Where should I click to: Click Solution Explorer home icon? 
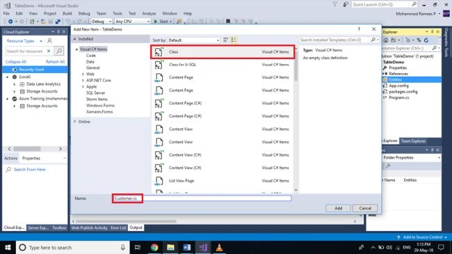click(x=386, y=40)
